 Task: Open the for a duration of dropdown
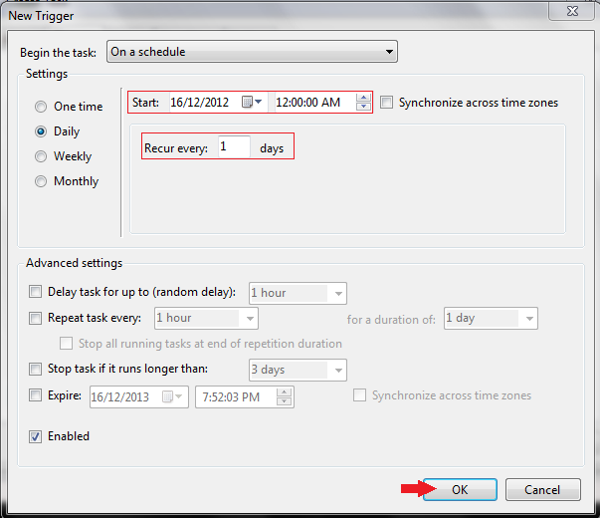click(x=491, y=318)
